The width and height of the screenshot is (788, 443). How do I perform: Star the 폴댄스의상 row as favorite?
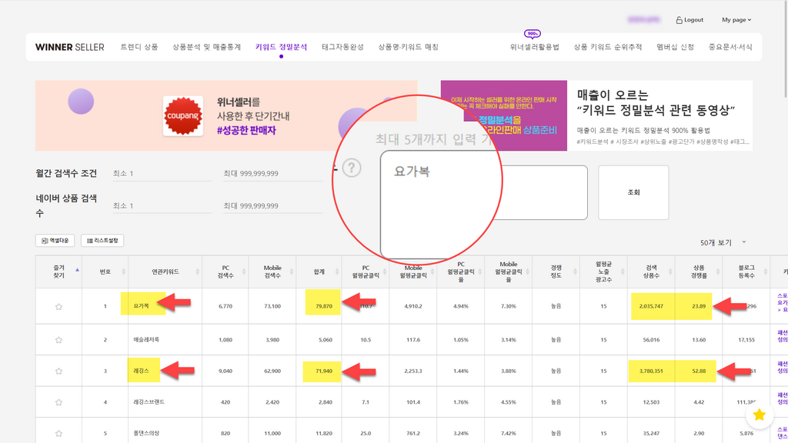pyautogui.click(x=58, y=434)
